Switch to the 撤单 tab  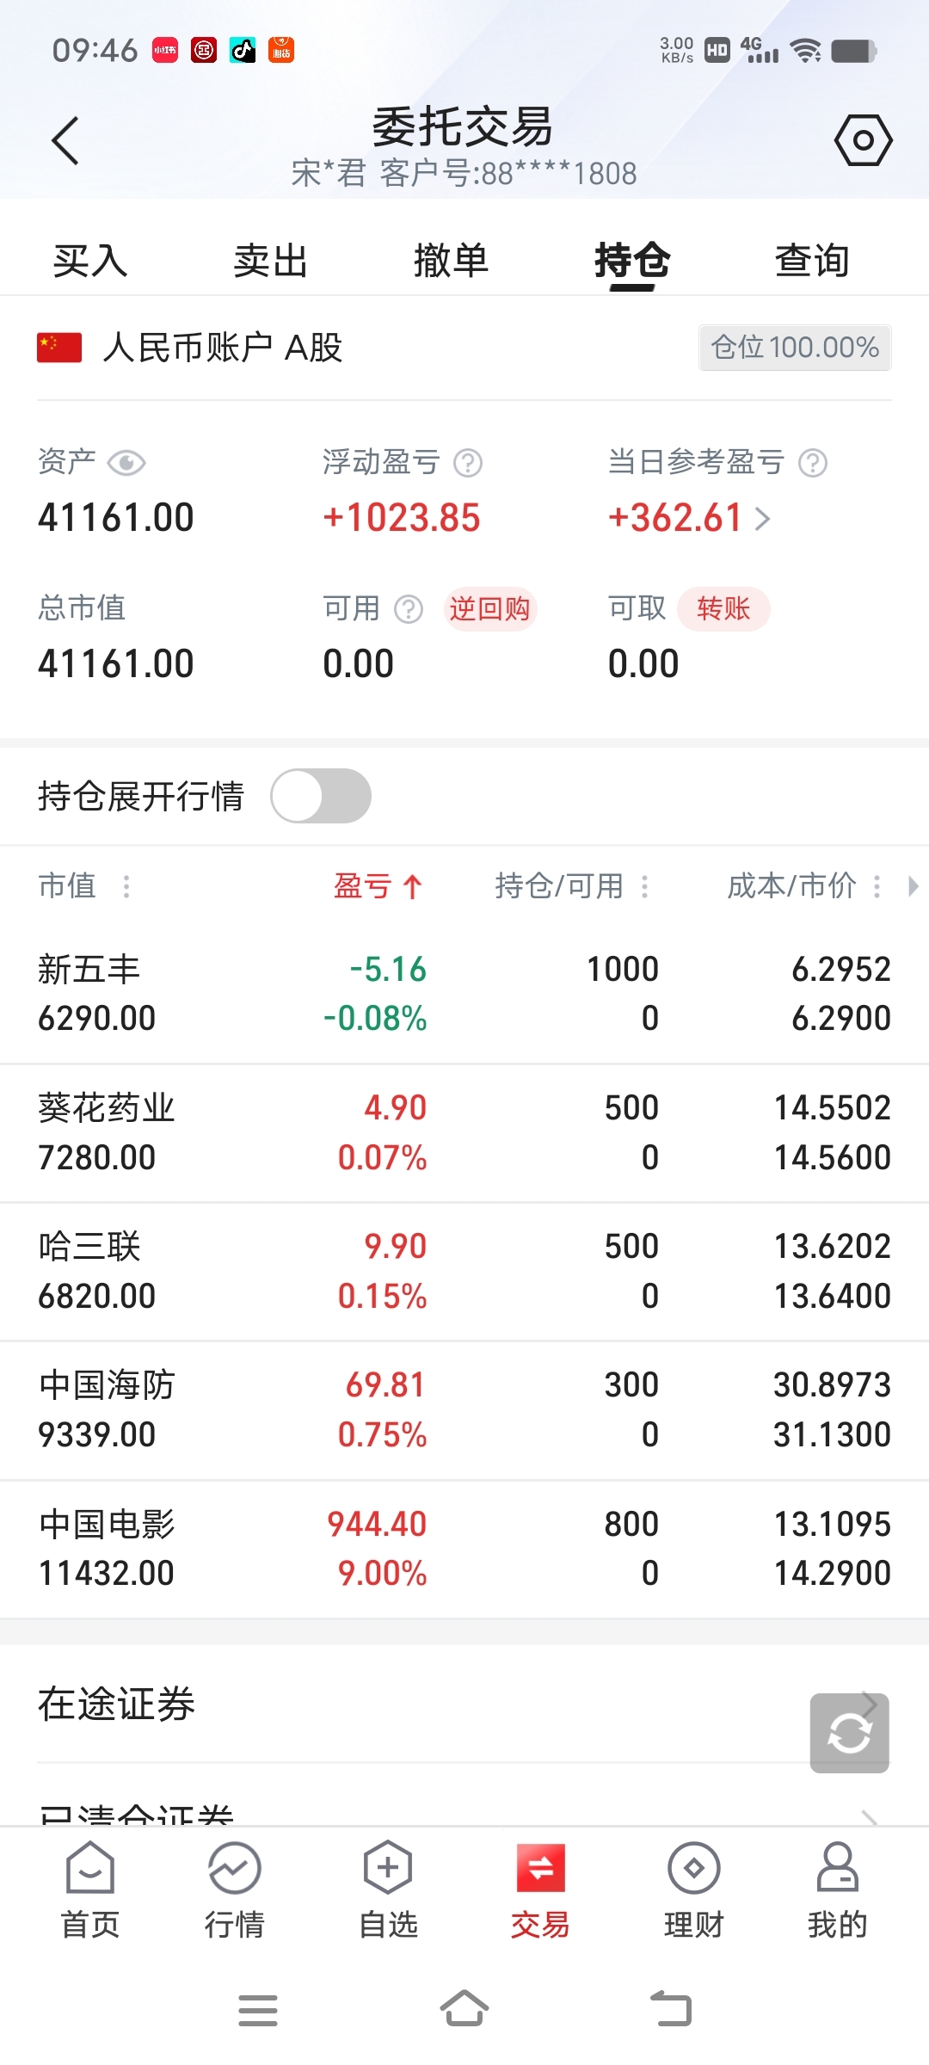pos(451,261)
